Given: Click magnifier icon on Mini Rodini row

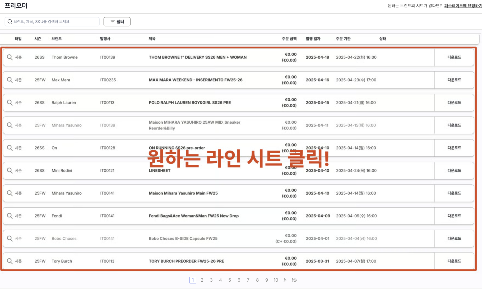Looking at the screenshot, I should tap(10, 171).
